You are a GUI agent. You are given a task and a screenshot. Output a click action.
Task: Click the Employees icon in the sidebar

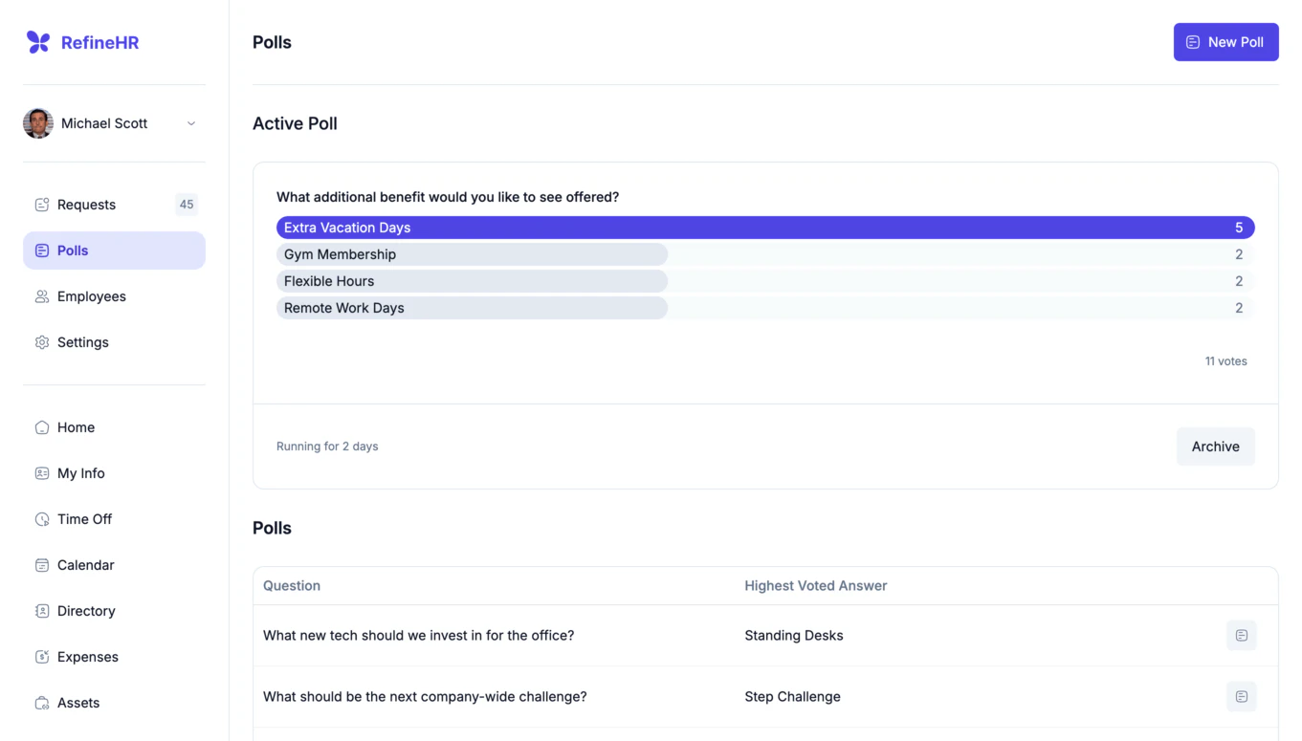click(41, 295)
